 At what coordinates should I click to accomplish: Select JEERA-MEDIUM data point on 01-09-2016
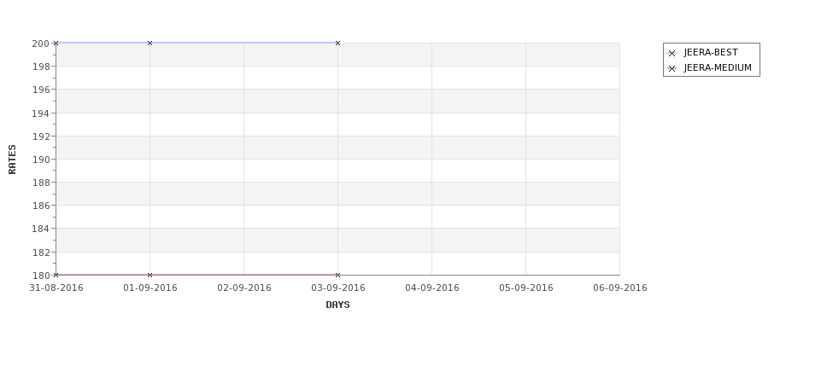(150, 275)
